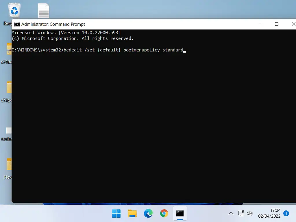Select the rocke file on the desktop

click(9, 131)
